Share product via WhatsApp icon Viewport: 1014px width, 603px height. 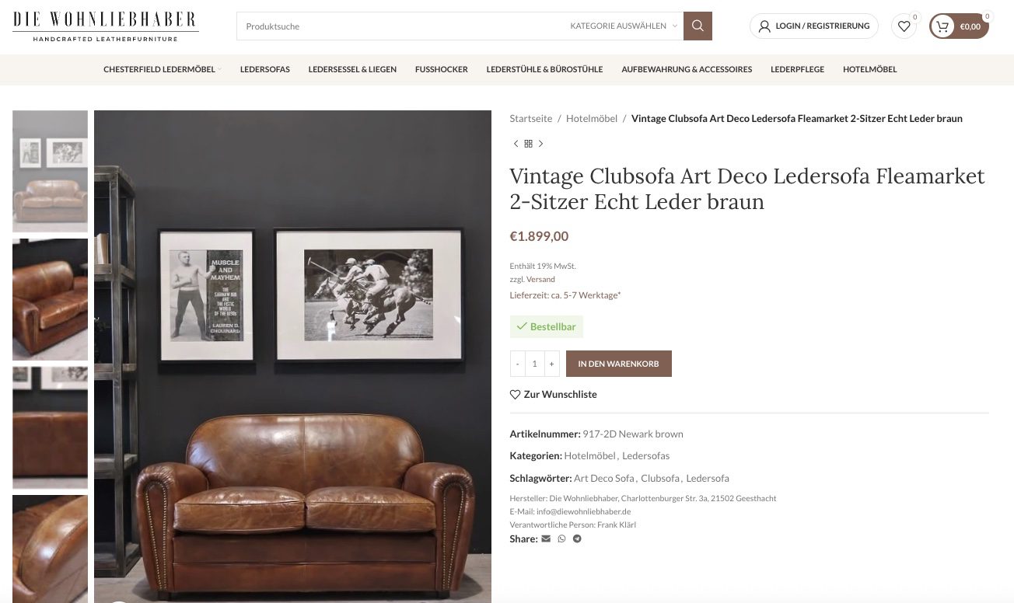pyautogui.click(x=561, y=539)
